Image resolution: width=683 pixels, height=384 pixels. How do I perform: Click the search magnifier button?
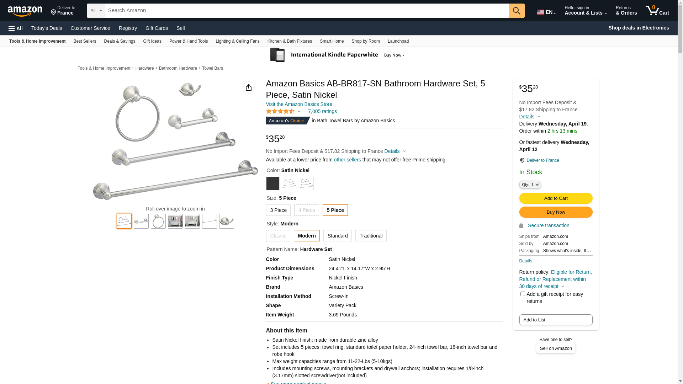coord(517,11)
